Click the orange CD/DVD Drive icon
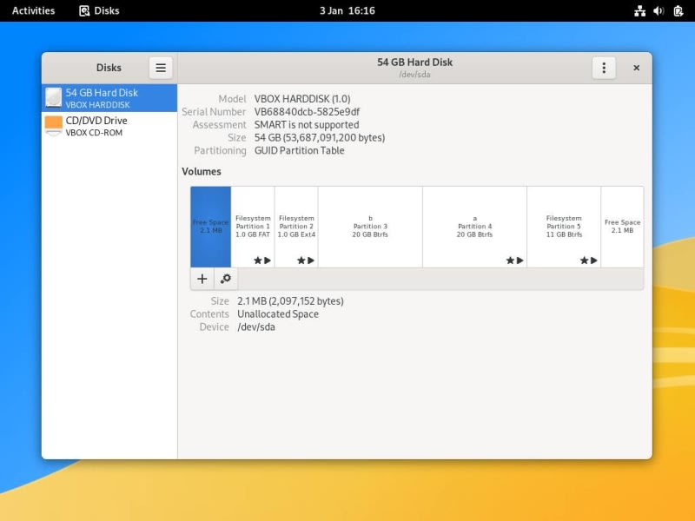This screenshot has width=695, height=521. [54, 125]
